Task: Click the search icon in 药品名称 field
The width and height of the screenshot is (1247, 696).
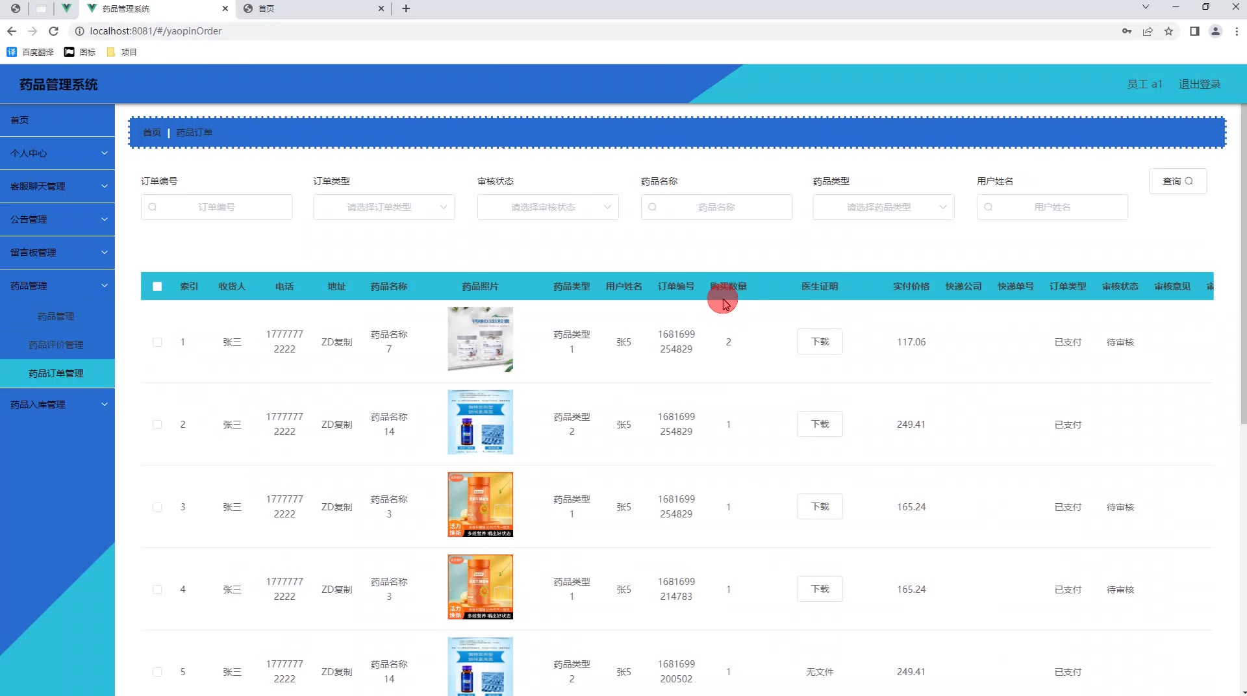Action: 653,207
